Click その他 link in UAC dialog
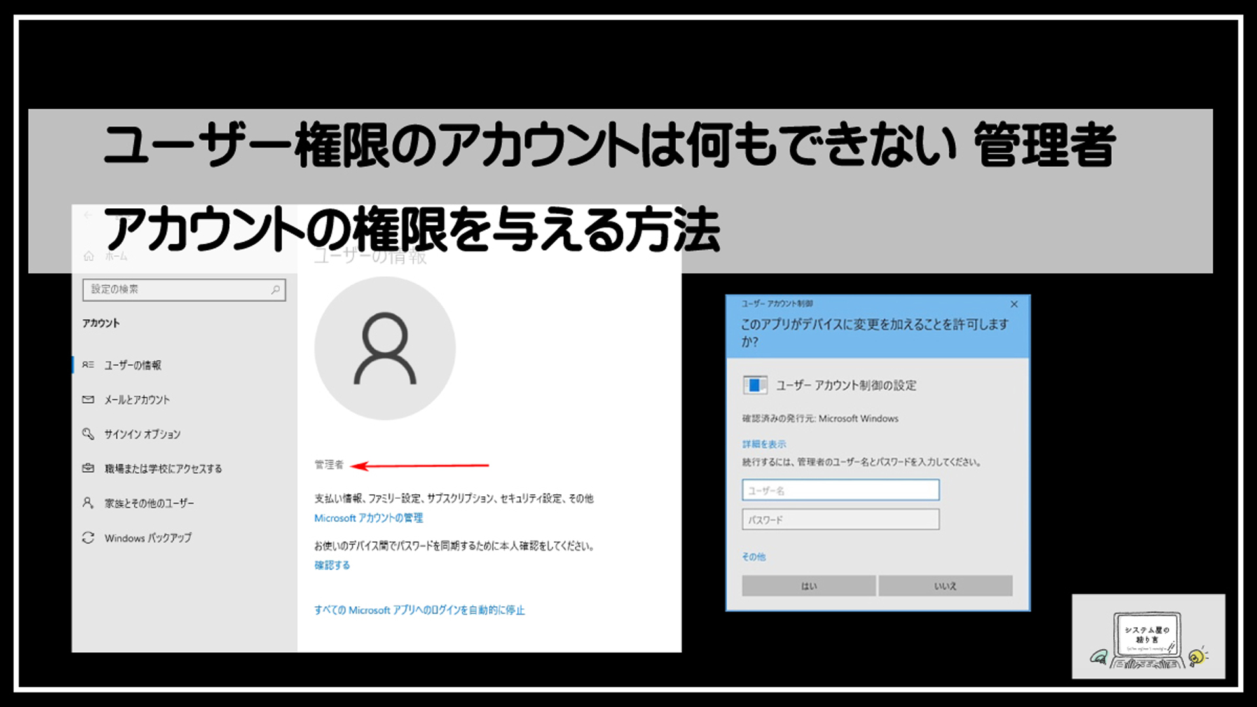1257x707 pixels. coord(754,556)
